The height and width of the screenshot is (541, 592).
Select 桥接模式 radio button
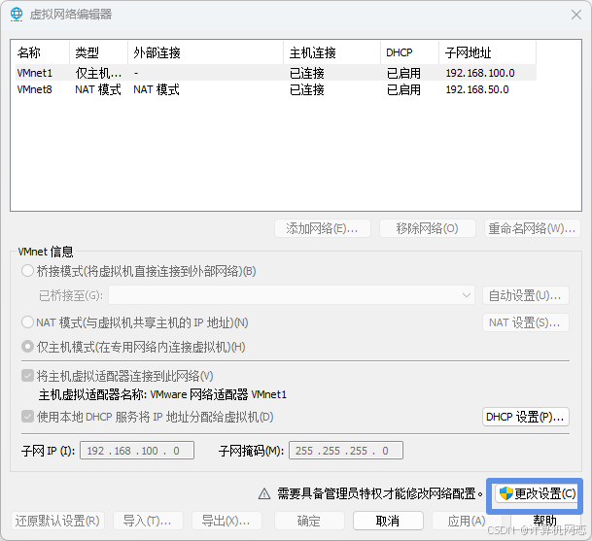(27, 271)
